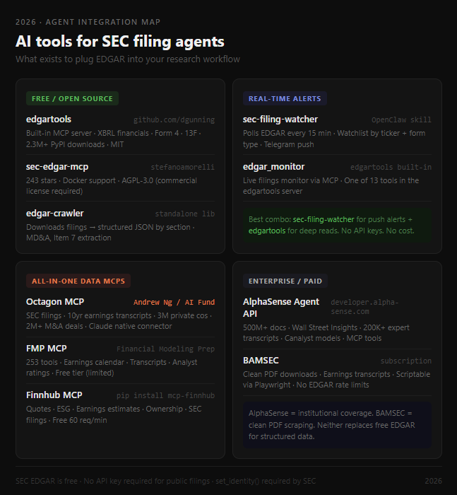
Task: Click Octagon description '10yr earnings transcripts'
Action: (109, 315)
